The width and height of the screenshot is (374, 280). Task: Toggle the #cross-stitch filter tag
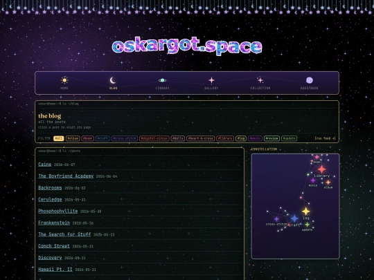(x=124, y=138)
